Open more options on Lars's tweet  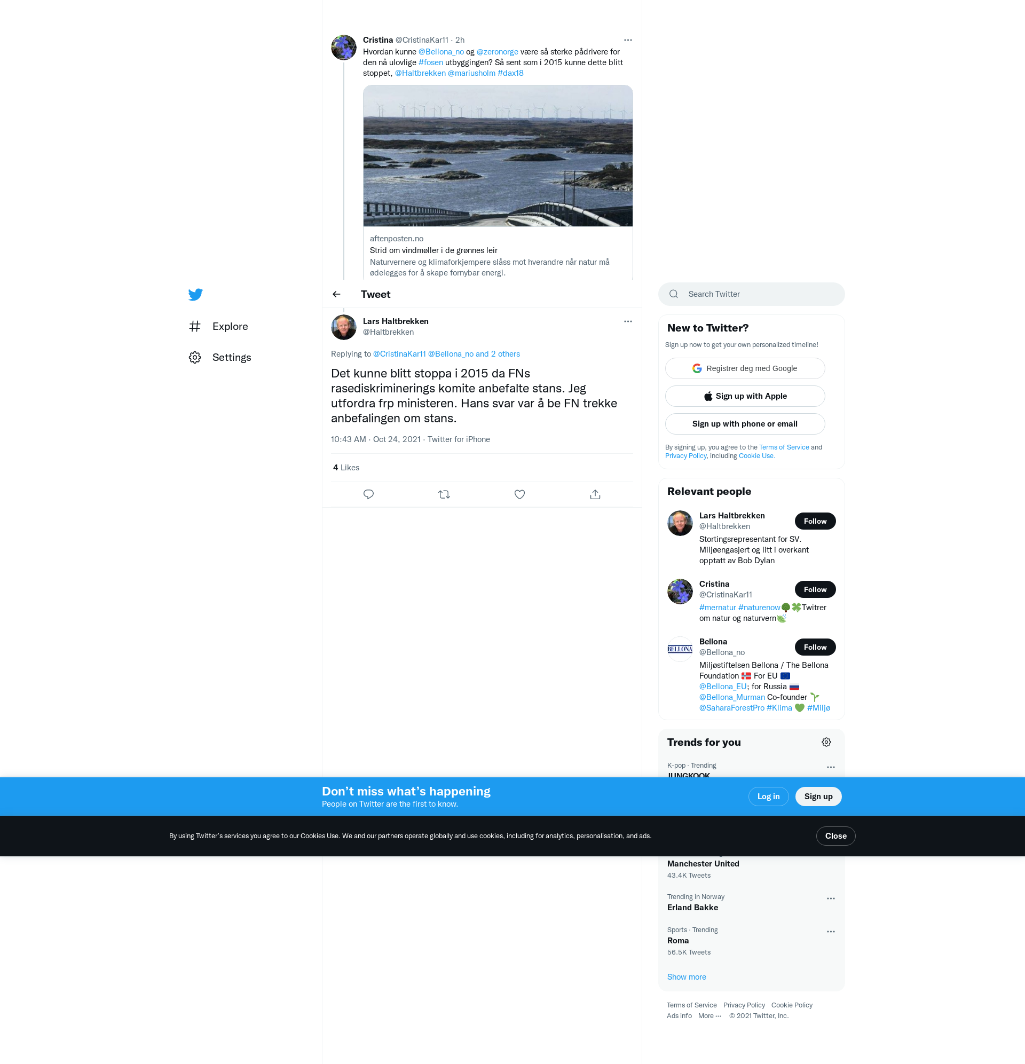click(628, 321)
